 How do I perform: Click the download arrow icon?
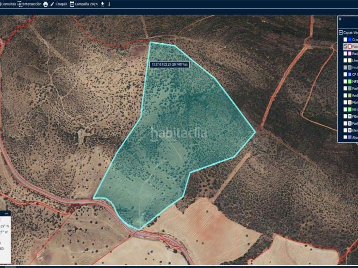[102, 4]
